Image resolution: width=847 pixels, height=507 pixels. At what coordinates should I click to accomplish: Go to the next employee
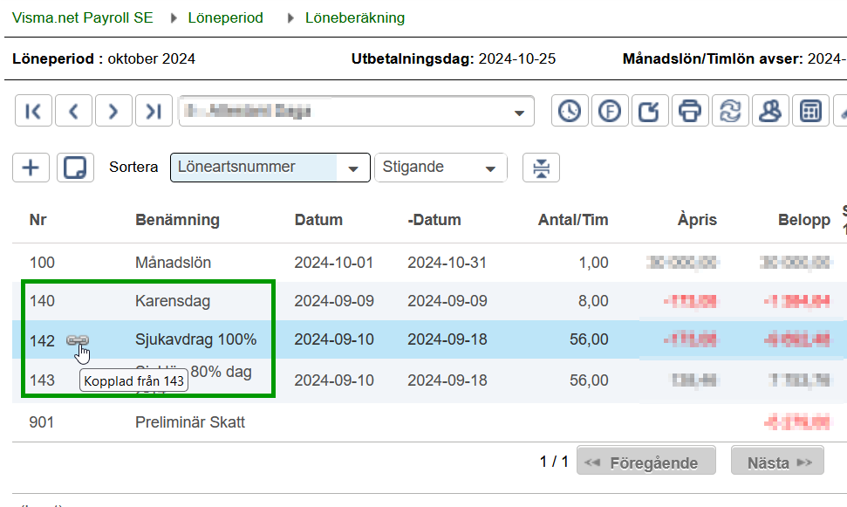point(113,112)
